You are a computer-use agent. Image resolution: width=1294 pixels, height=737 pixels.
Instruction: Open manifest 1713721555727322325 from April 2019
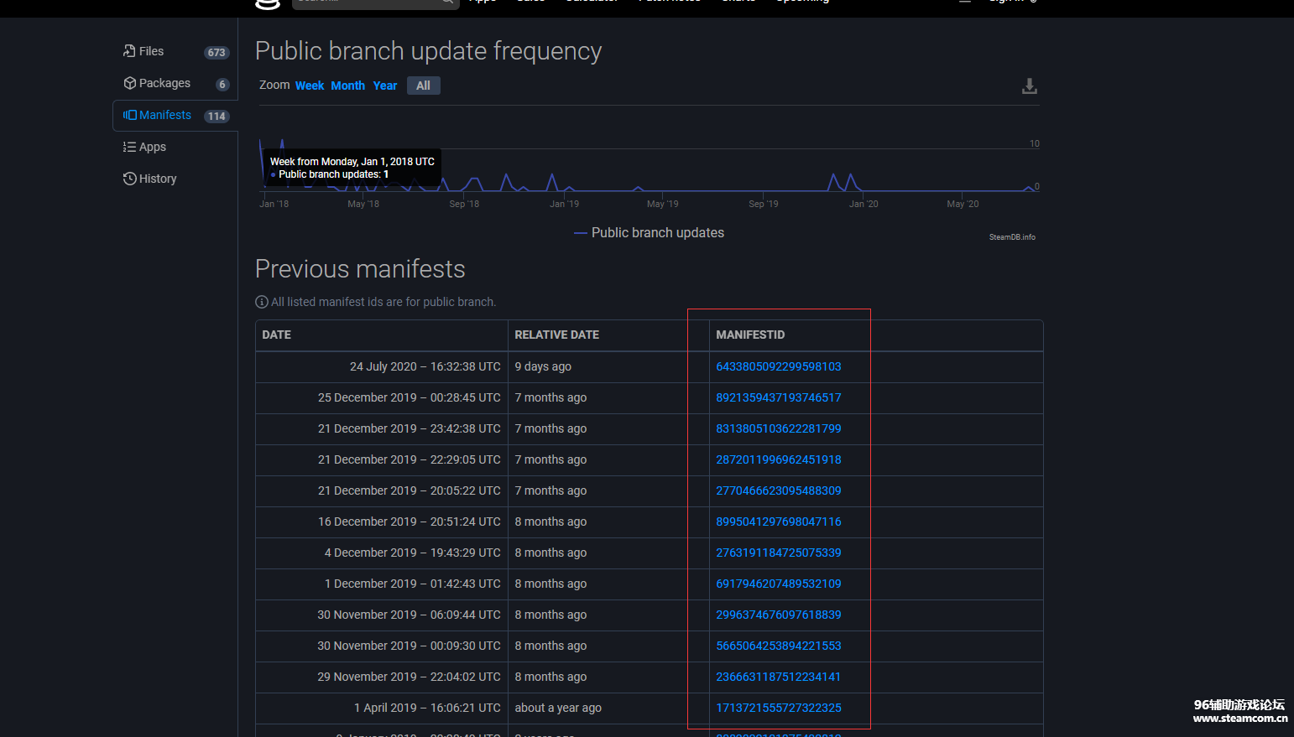pyautogui.click(x=778, y=708)
